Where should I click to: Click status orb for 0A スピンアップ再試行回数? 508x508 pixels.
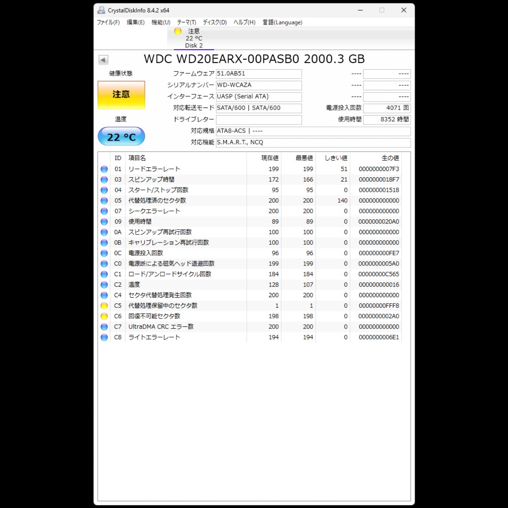104,232
